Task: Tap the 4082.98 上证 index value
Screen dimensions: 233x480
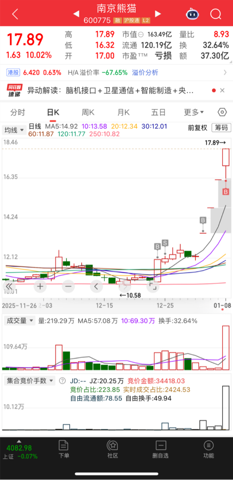Action: point(19,448)
